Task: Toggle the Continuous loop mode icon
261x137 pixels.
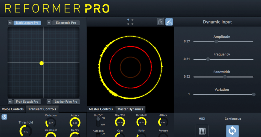Action: click(x=232, y=131)
